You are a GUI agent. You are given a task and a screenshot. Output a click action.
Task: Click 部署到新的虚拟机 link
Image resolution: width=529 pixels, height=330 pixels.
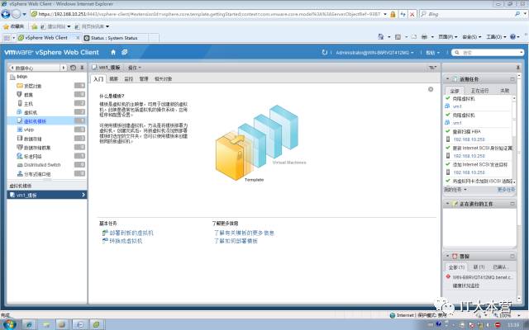131,233
